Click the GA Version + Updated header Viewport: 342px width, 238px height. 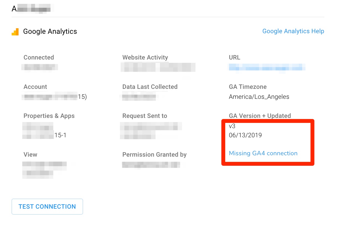260,116
